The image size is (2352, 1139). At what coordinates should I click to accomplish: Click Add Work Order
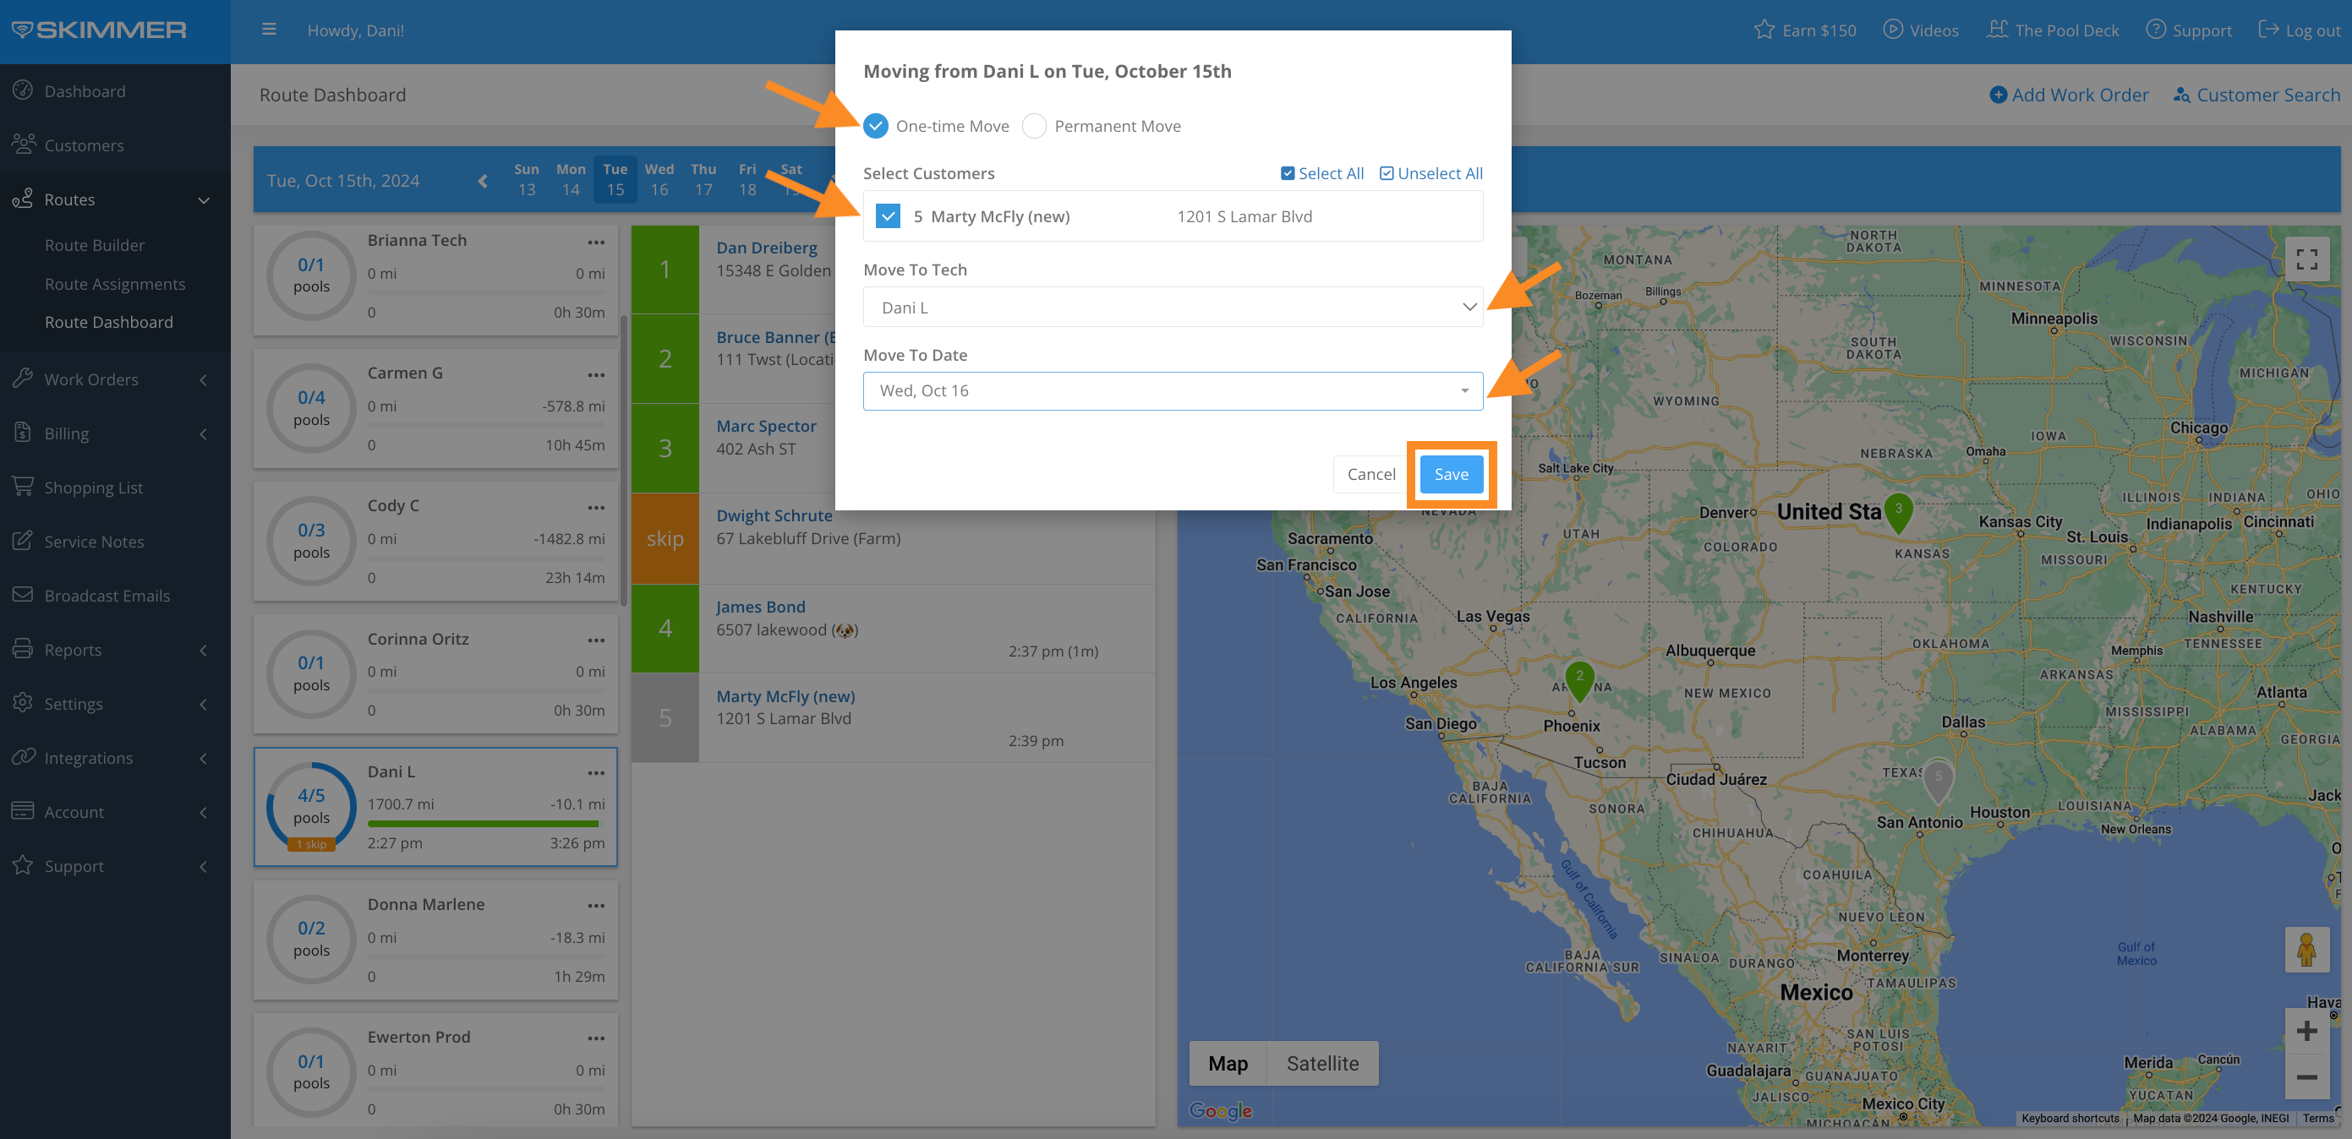tap(2069, 94)
